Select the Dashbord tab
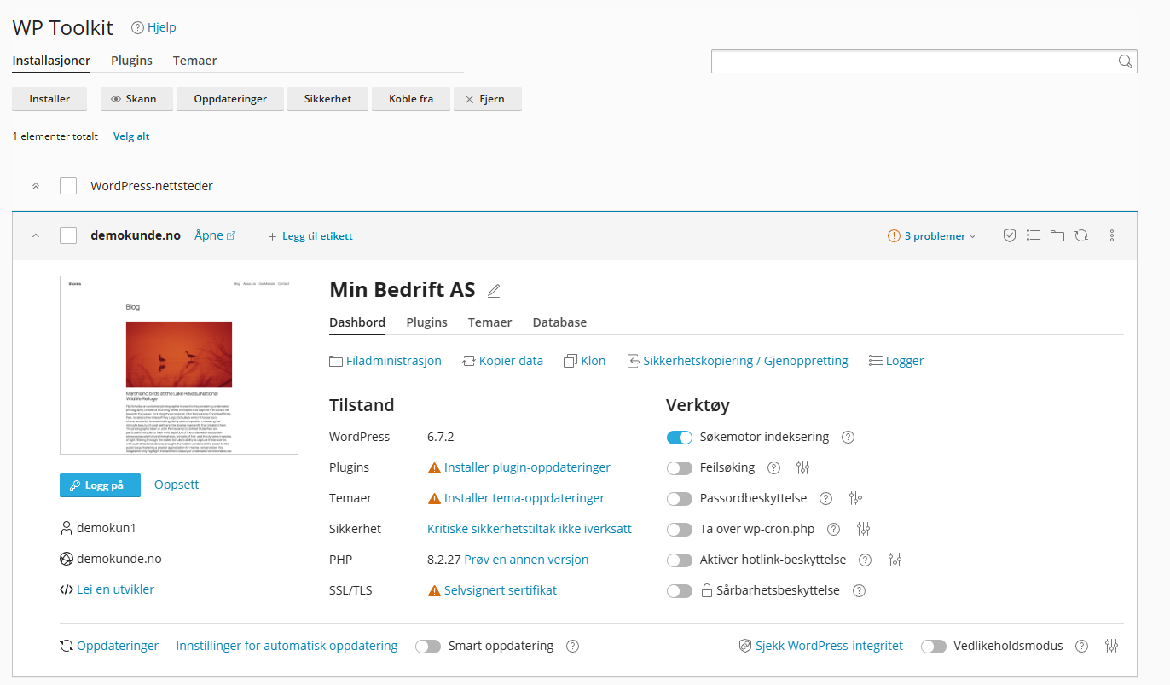1170x685 pixels. point(357,322)
